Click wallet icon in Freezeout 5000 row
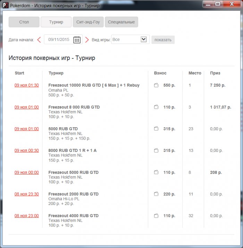 pos(156,172)
